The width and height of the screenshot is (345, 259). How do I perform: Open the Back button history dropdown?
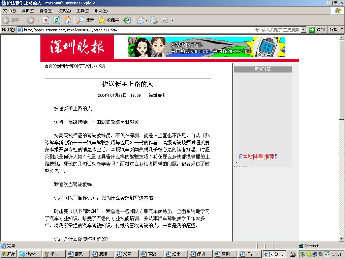coord(23,20)
